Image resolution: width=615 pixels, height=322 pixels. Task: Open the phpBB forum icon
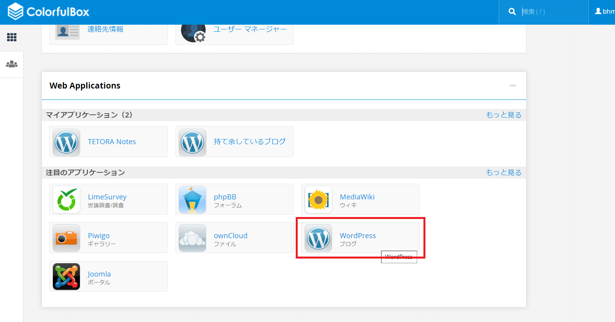[192, 200]
